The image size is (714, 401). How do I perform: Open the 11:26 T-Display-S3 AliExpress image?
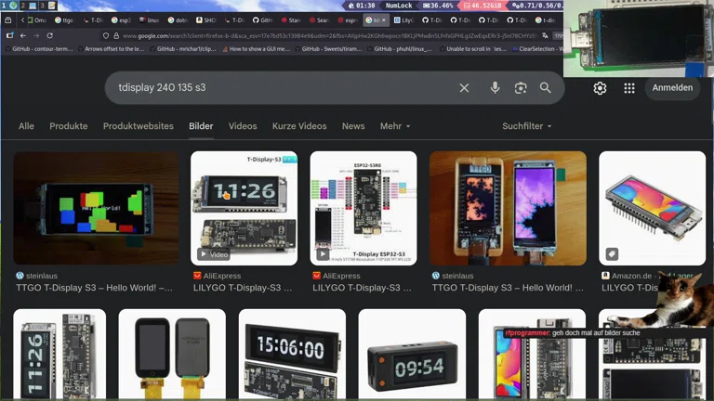(x=245, y=208)
